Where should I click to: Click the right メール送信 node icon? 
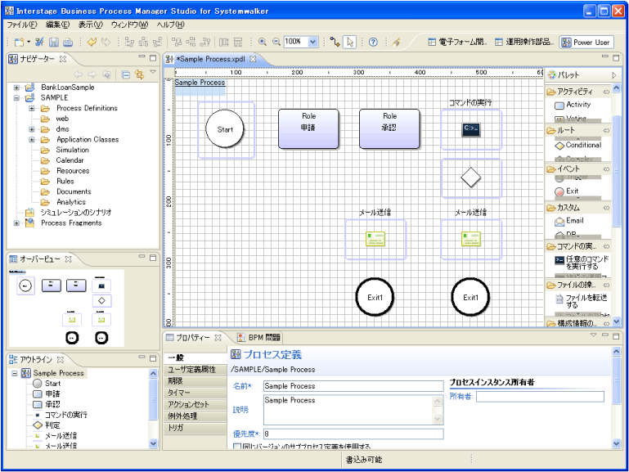pyautogui.click(x=471, y=239)
